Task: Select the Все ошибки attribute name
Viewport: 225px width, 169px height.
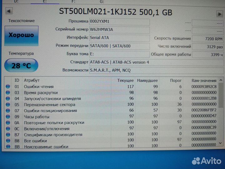Action: pyautogui.click(x=35, y=141)
